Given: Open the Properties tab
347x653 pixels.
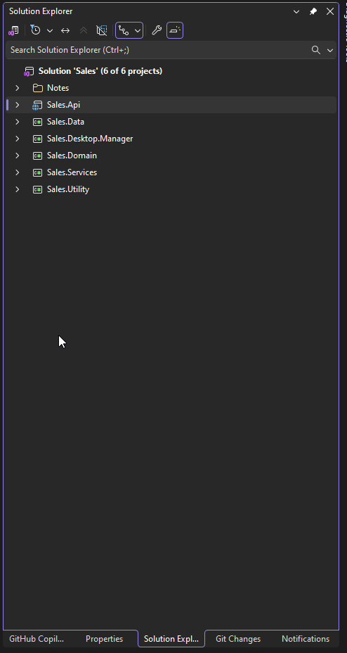Looking at the screenshot, I should coord(104,639).
